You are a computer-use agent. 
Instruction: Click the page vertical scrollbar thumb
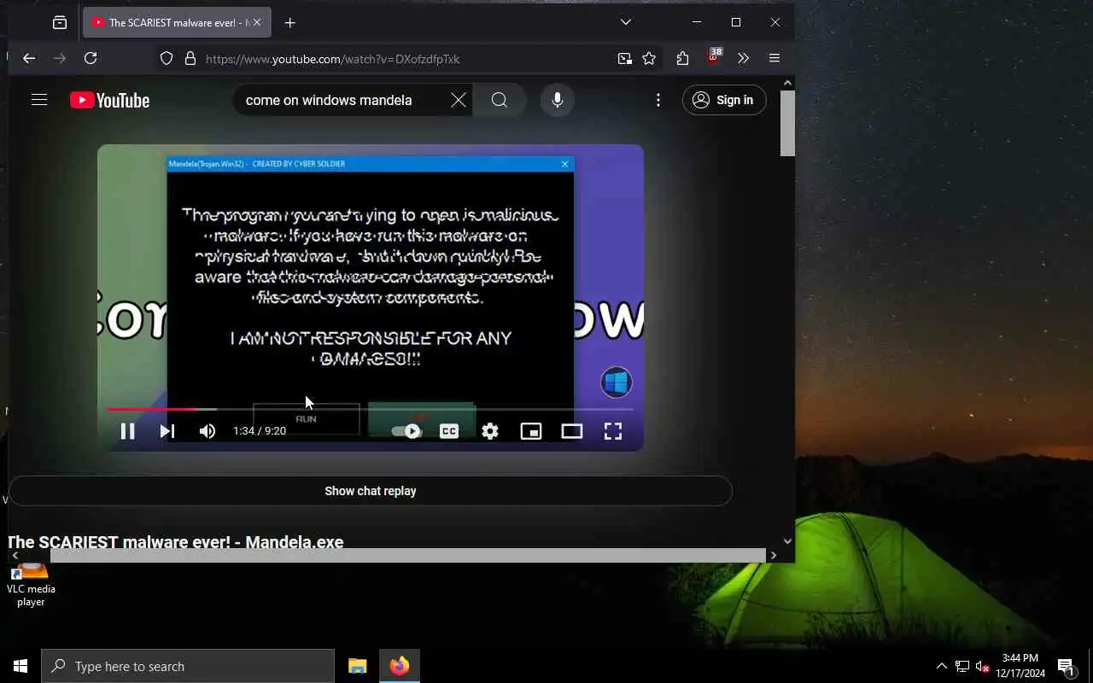click(x=787, y=123)
